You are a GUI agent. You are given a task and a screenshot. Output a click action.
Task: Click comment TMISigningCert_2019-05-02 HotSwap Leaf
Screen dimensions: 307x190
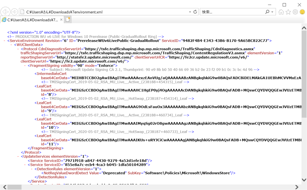click(118, 99)
